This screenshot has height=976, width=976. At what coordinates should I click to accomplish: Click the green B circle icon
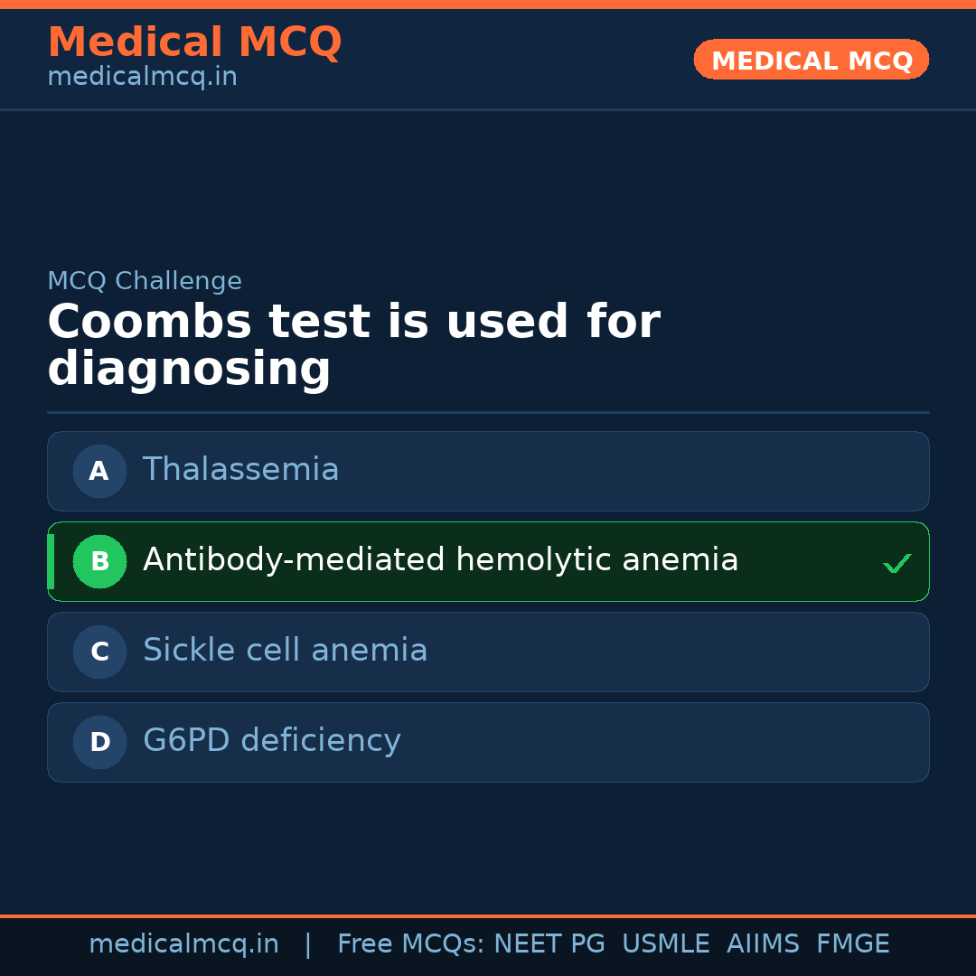(99, 561)
